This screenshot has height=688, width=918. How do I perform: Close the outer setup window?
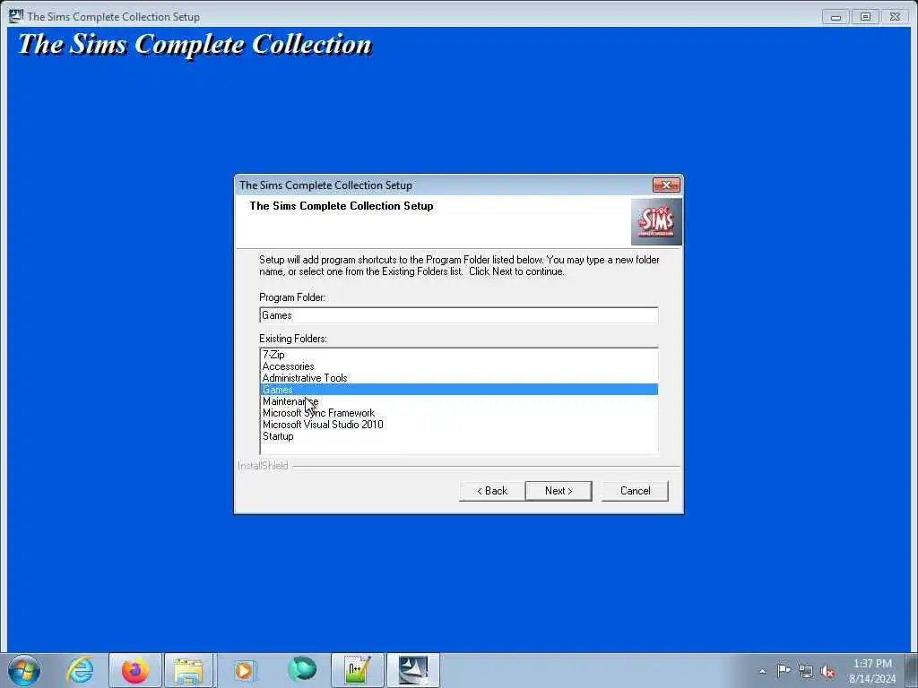click(896, 17)
